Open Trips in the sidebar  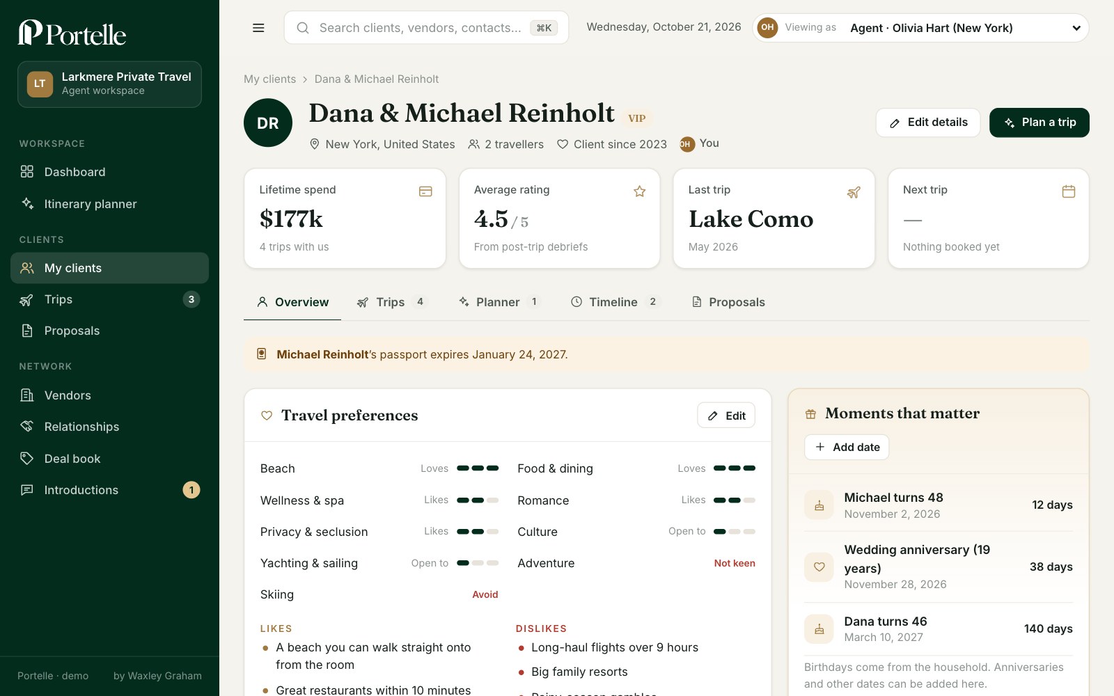coord(109,299)
